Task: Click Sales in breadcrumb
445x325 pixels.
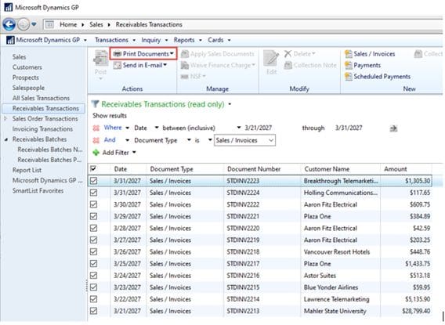Action: coord(96,25)
